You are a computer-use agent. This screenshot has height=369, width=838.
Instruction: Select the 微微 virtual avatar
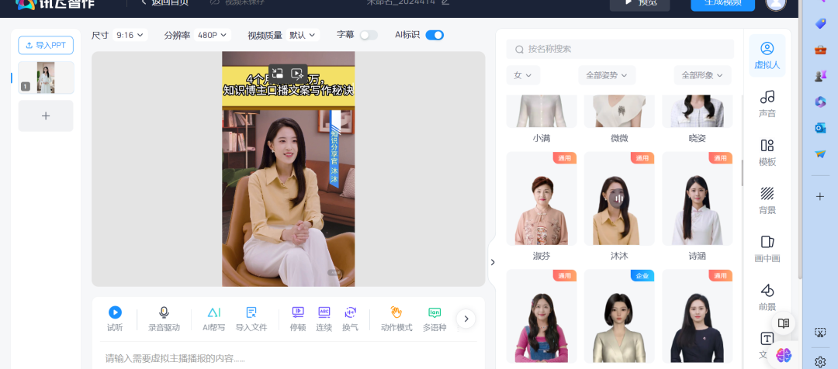click(x=619, y=111)
